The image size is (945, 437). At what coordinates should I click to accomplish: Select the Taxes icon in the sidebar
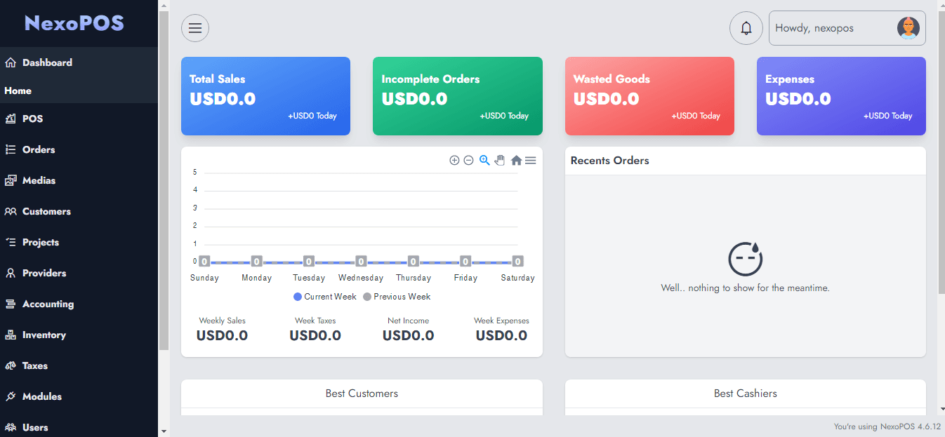pos(11,365)
